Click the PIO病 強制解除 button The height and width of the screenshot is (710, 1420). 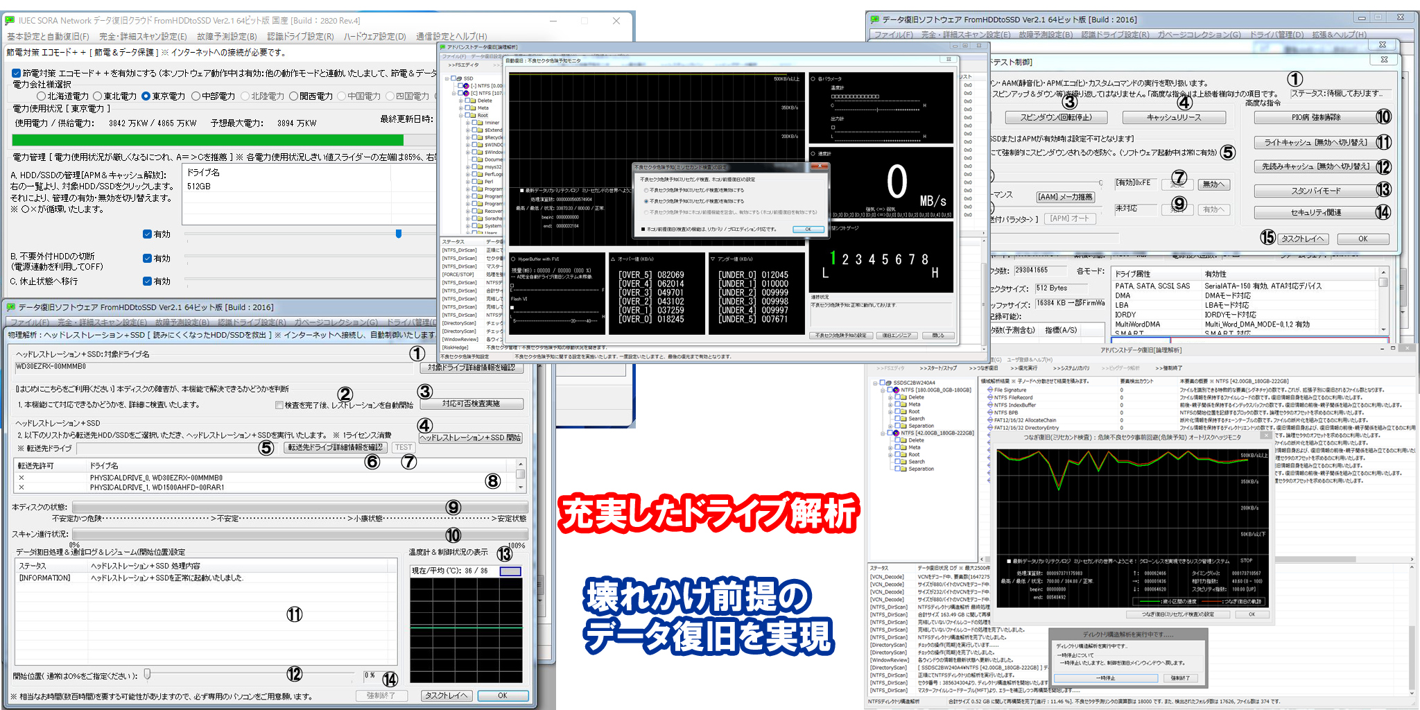coord(1316,118)
